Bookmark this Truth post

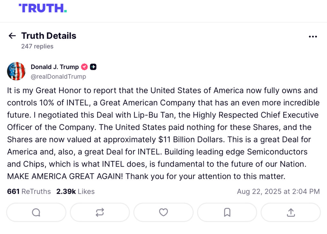point(227,212)
